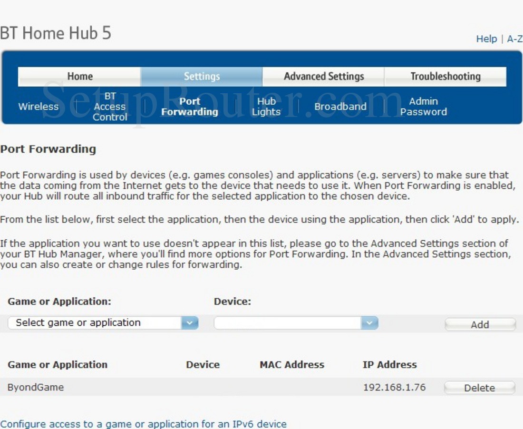Select the ByondGame entry in the list

click(36, 387)
